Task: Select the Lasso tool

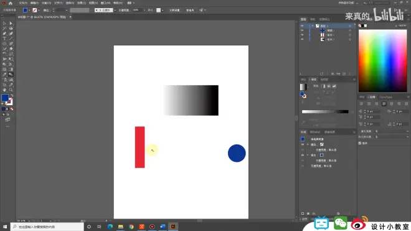Action: [x=11, y=28]
